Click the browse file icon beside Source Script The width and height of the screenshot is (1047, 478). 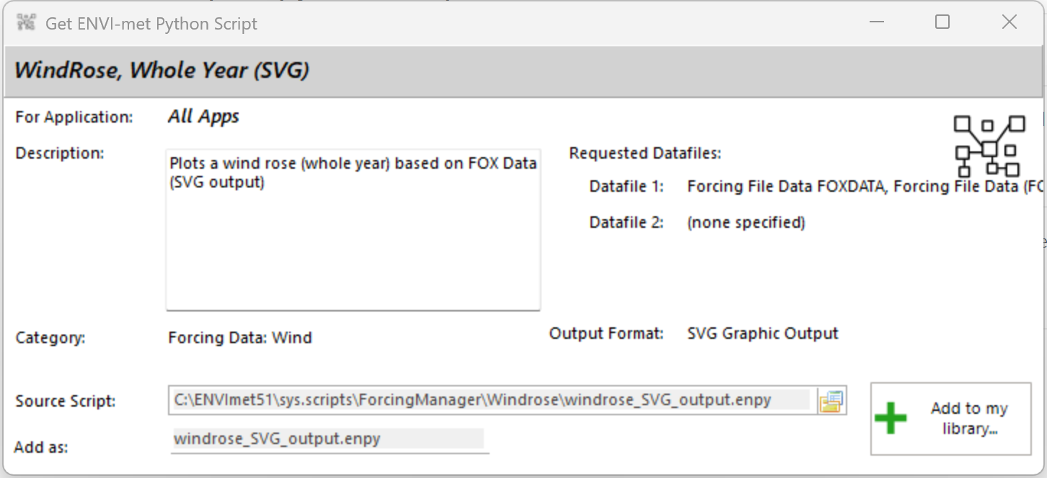click(x=831, y=401)
